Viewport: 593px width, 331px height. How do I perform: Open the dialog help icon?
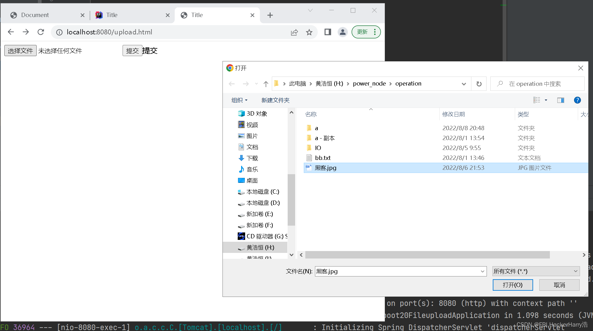point(577,100)
